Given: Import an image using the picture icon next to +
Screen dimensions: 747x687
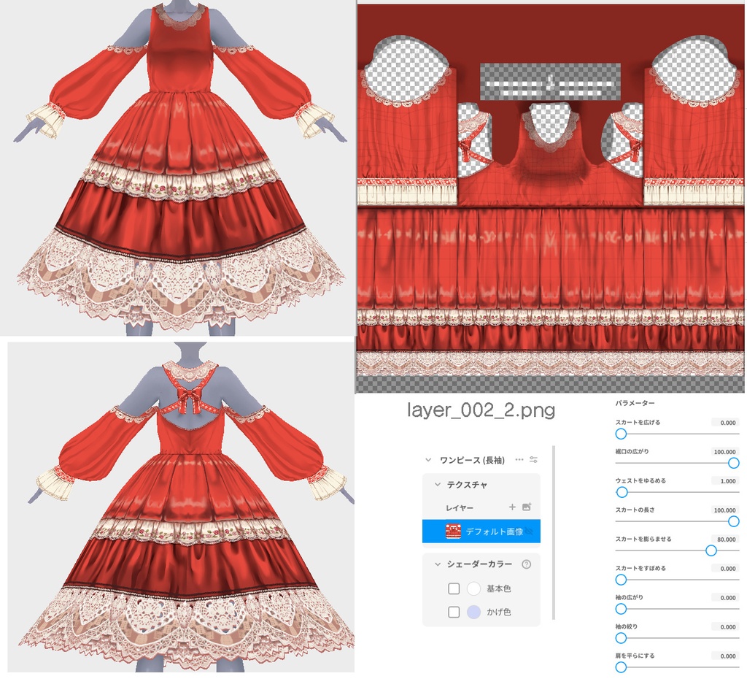Looking at the screenshot, I should [527, 507].
